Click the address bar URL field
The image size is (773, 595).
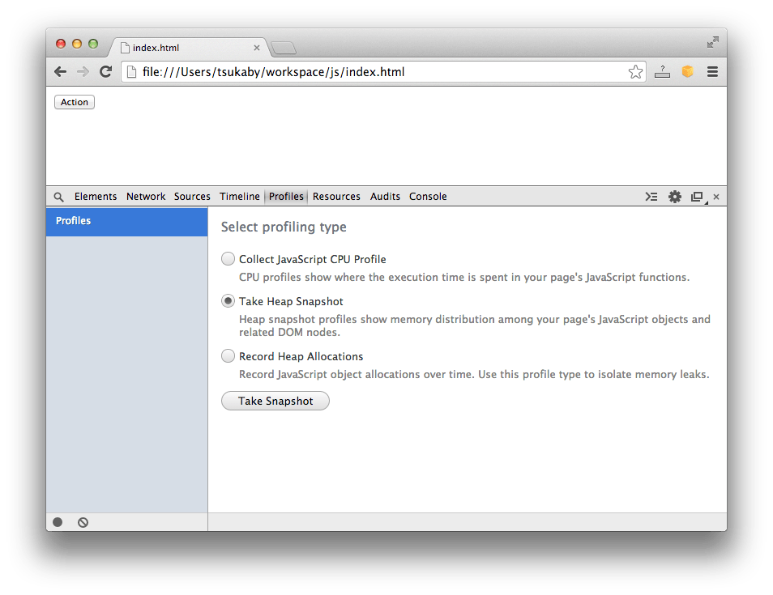(373, 72)
